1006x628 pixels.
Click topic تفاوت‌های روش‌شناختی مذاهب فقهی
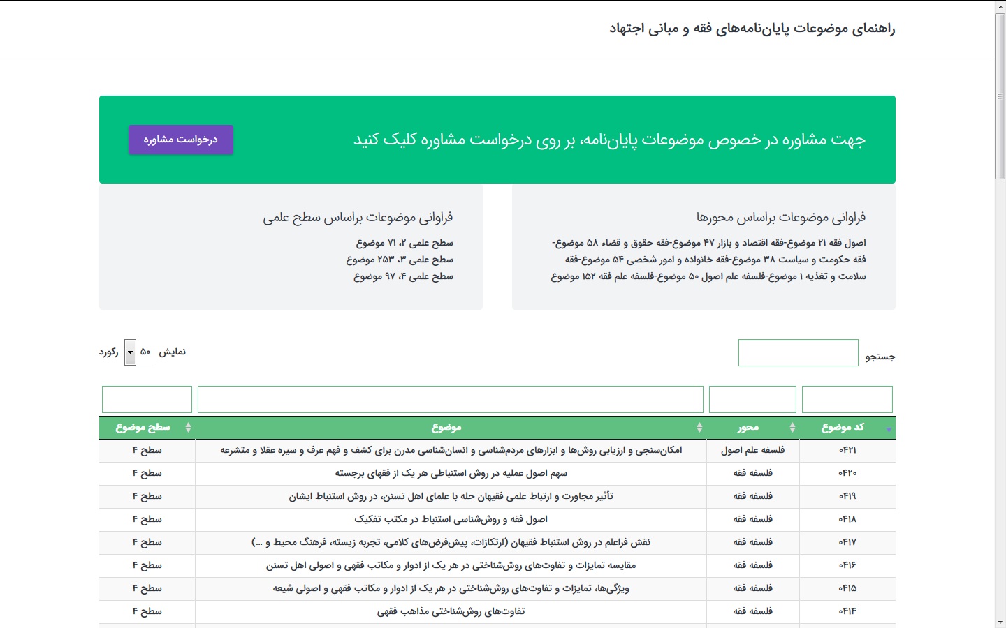click(451, 612)
